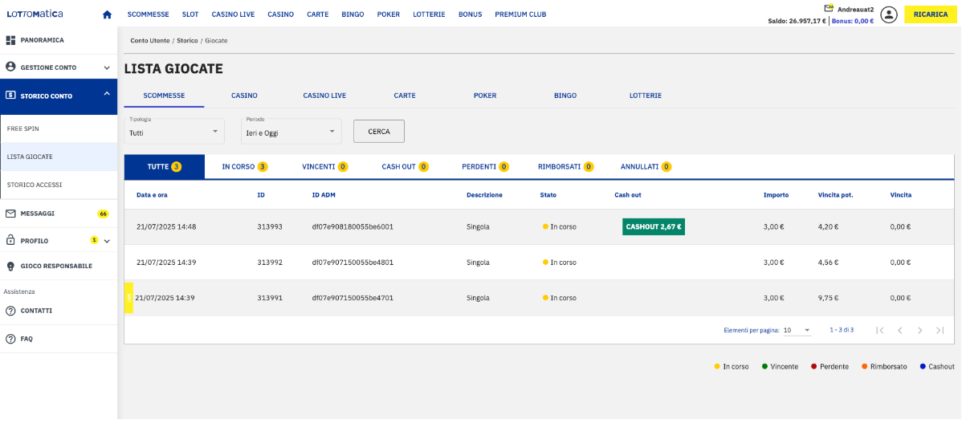
Task: Open the user profile avatar icon
Action: (x=888, y=14)
